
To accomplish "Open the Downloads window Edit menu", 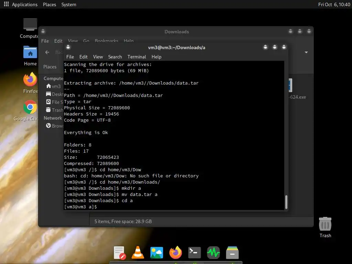I will point(58,41).
